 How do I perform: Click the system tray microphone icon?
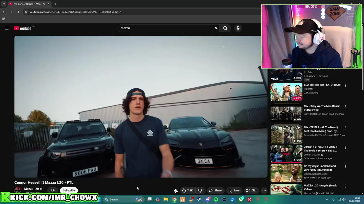click(333, 199)
